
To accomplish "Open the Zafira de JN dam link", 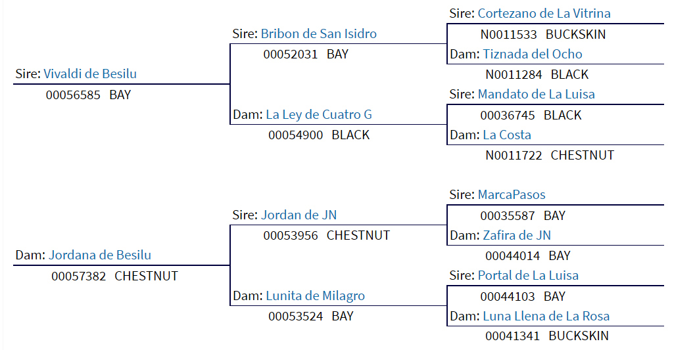I will click(517, 235).
